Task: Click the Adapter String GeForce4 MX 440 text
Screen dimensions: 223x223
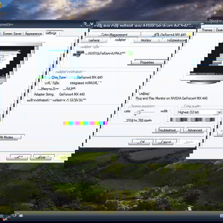Action: pos(72,94)
